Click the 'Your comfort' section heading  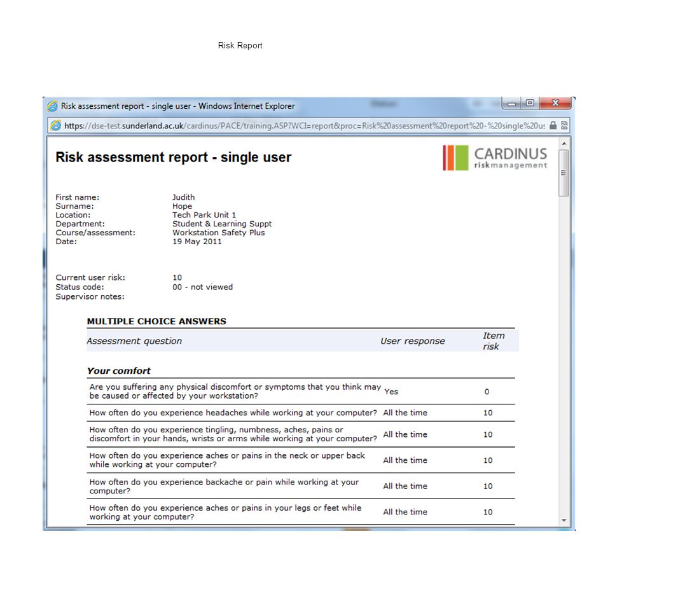pyautogui.click(x=118, y=371)
